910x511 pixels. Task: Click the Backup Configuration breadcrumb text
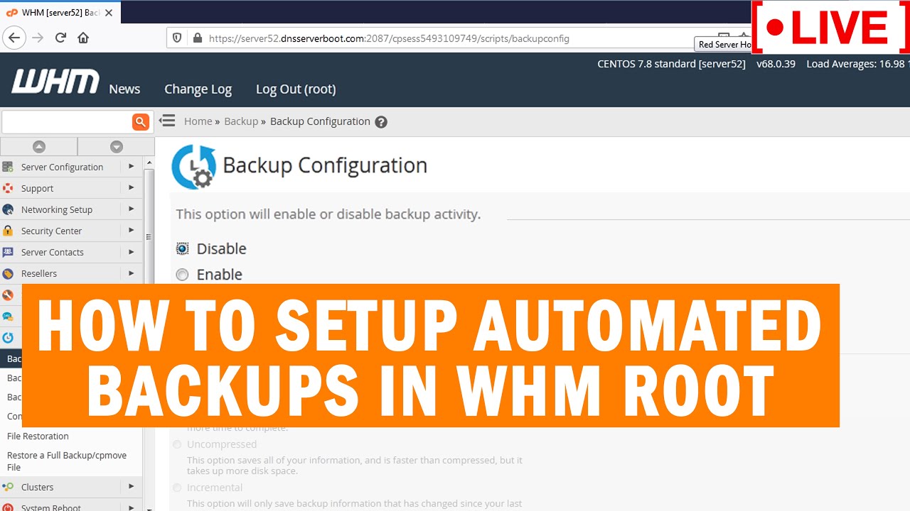pos(320,121)
